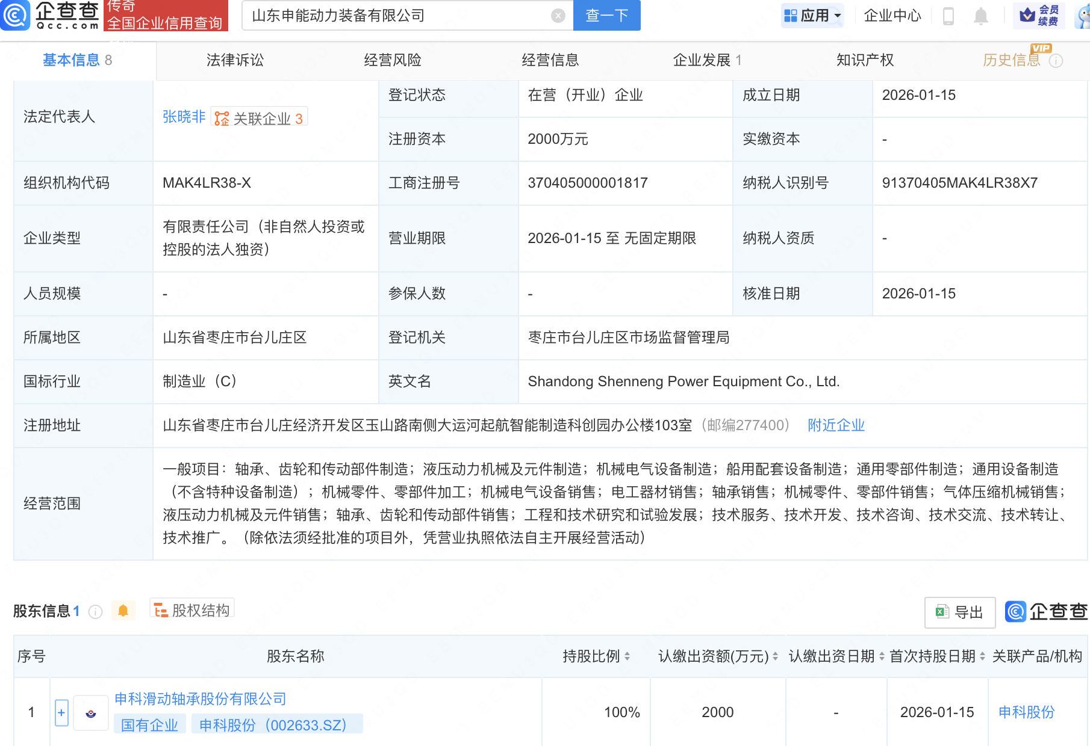
Task: Switch to the 法律诉讼 tab
Action: pos(234,60)
